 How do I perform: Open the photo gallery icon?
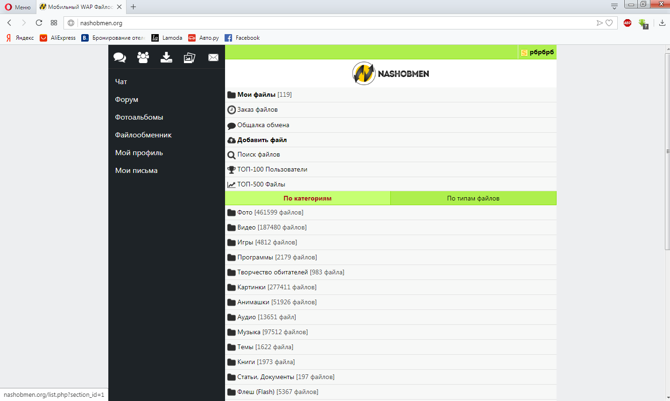coord(190,57)
